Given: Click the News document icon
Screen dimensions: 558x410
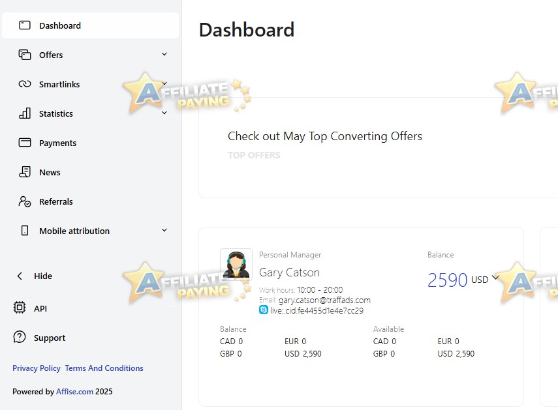Looking at the screenshot, I should [x=25, y=172].
